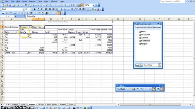Click the Fill Color paint bucket swatch
Viewport: 195px width, 109px height.
(x=93, y=9)
